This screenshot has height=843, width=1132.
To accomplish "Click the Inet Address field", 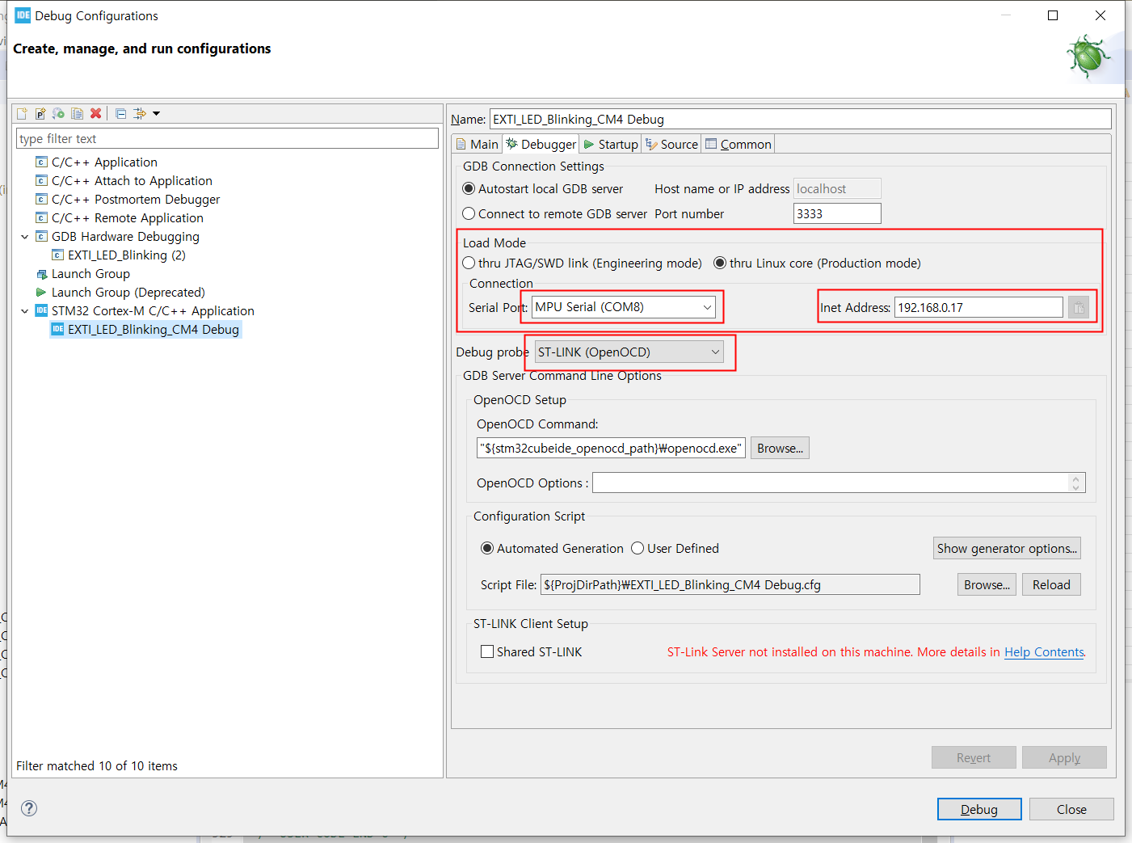I will point(978,307).
